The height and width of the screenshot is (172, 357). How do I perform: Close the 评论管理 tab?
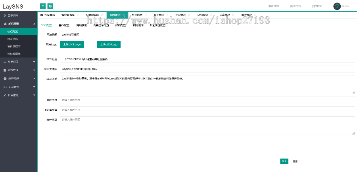(x=189, y=15)
